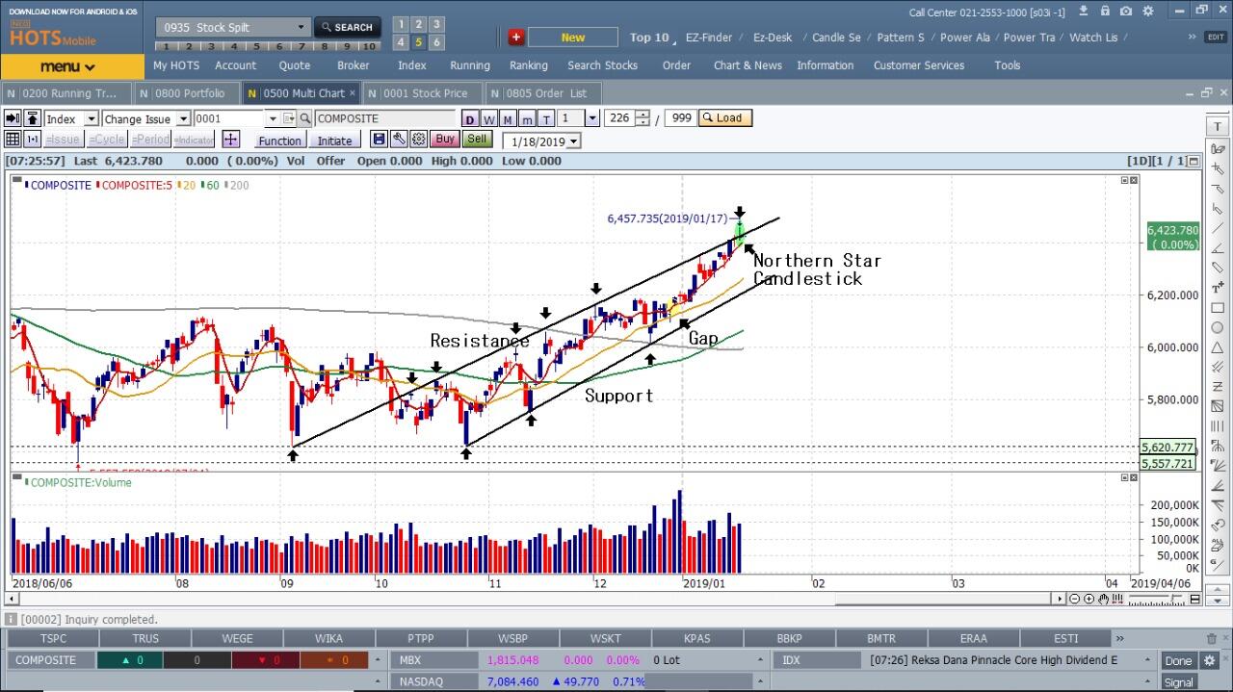This screenshot has width=1233, height=692.
Task: Open the Top 10 shortcut
Action: [x=649, y=38]
